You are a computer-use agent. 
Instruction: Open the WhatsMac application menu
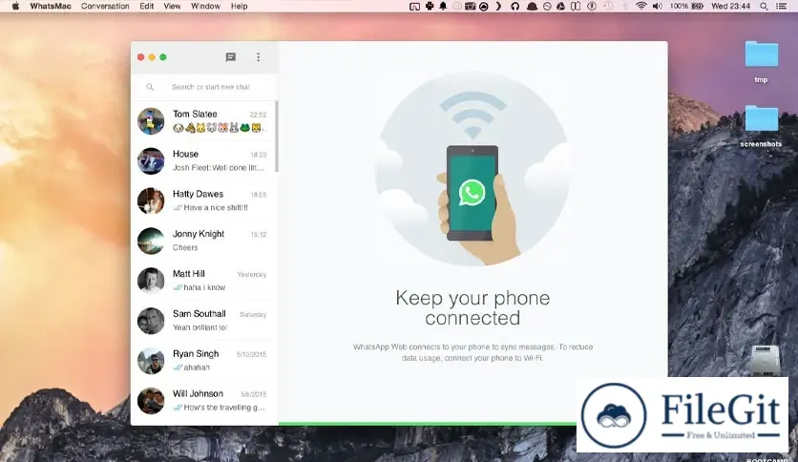pos(51,6)
